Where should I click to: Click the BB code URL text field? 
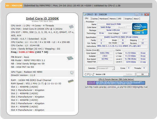coord(116,87)
